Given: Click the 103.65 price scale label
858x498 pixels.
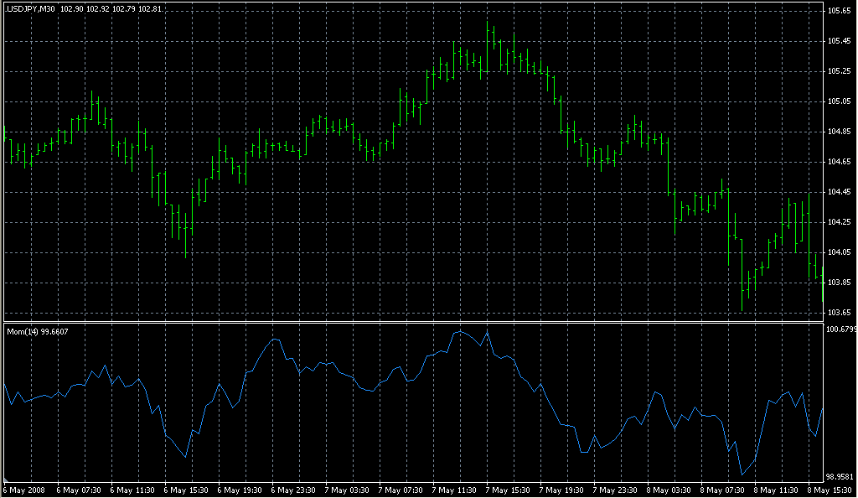Looking at the screenshot, I should [x=839, y=313].
